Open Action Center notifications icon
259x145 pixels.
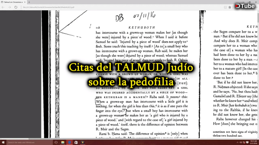coord(247,142)
